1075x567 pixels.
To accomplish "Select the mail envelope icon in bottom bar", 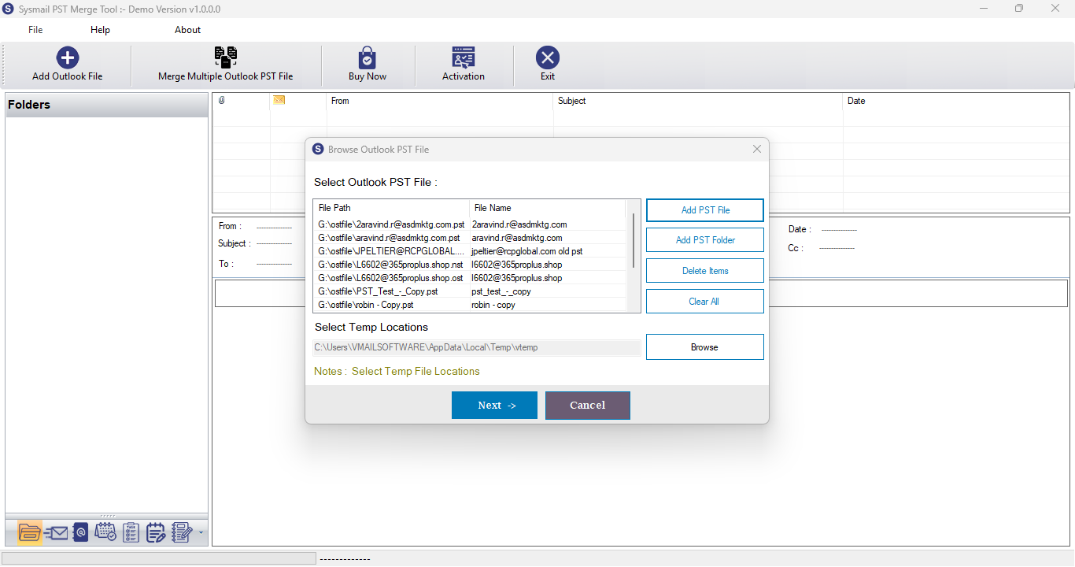I will (x=55, y=532).
